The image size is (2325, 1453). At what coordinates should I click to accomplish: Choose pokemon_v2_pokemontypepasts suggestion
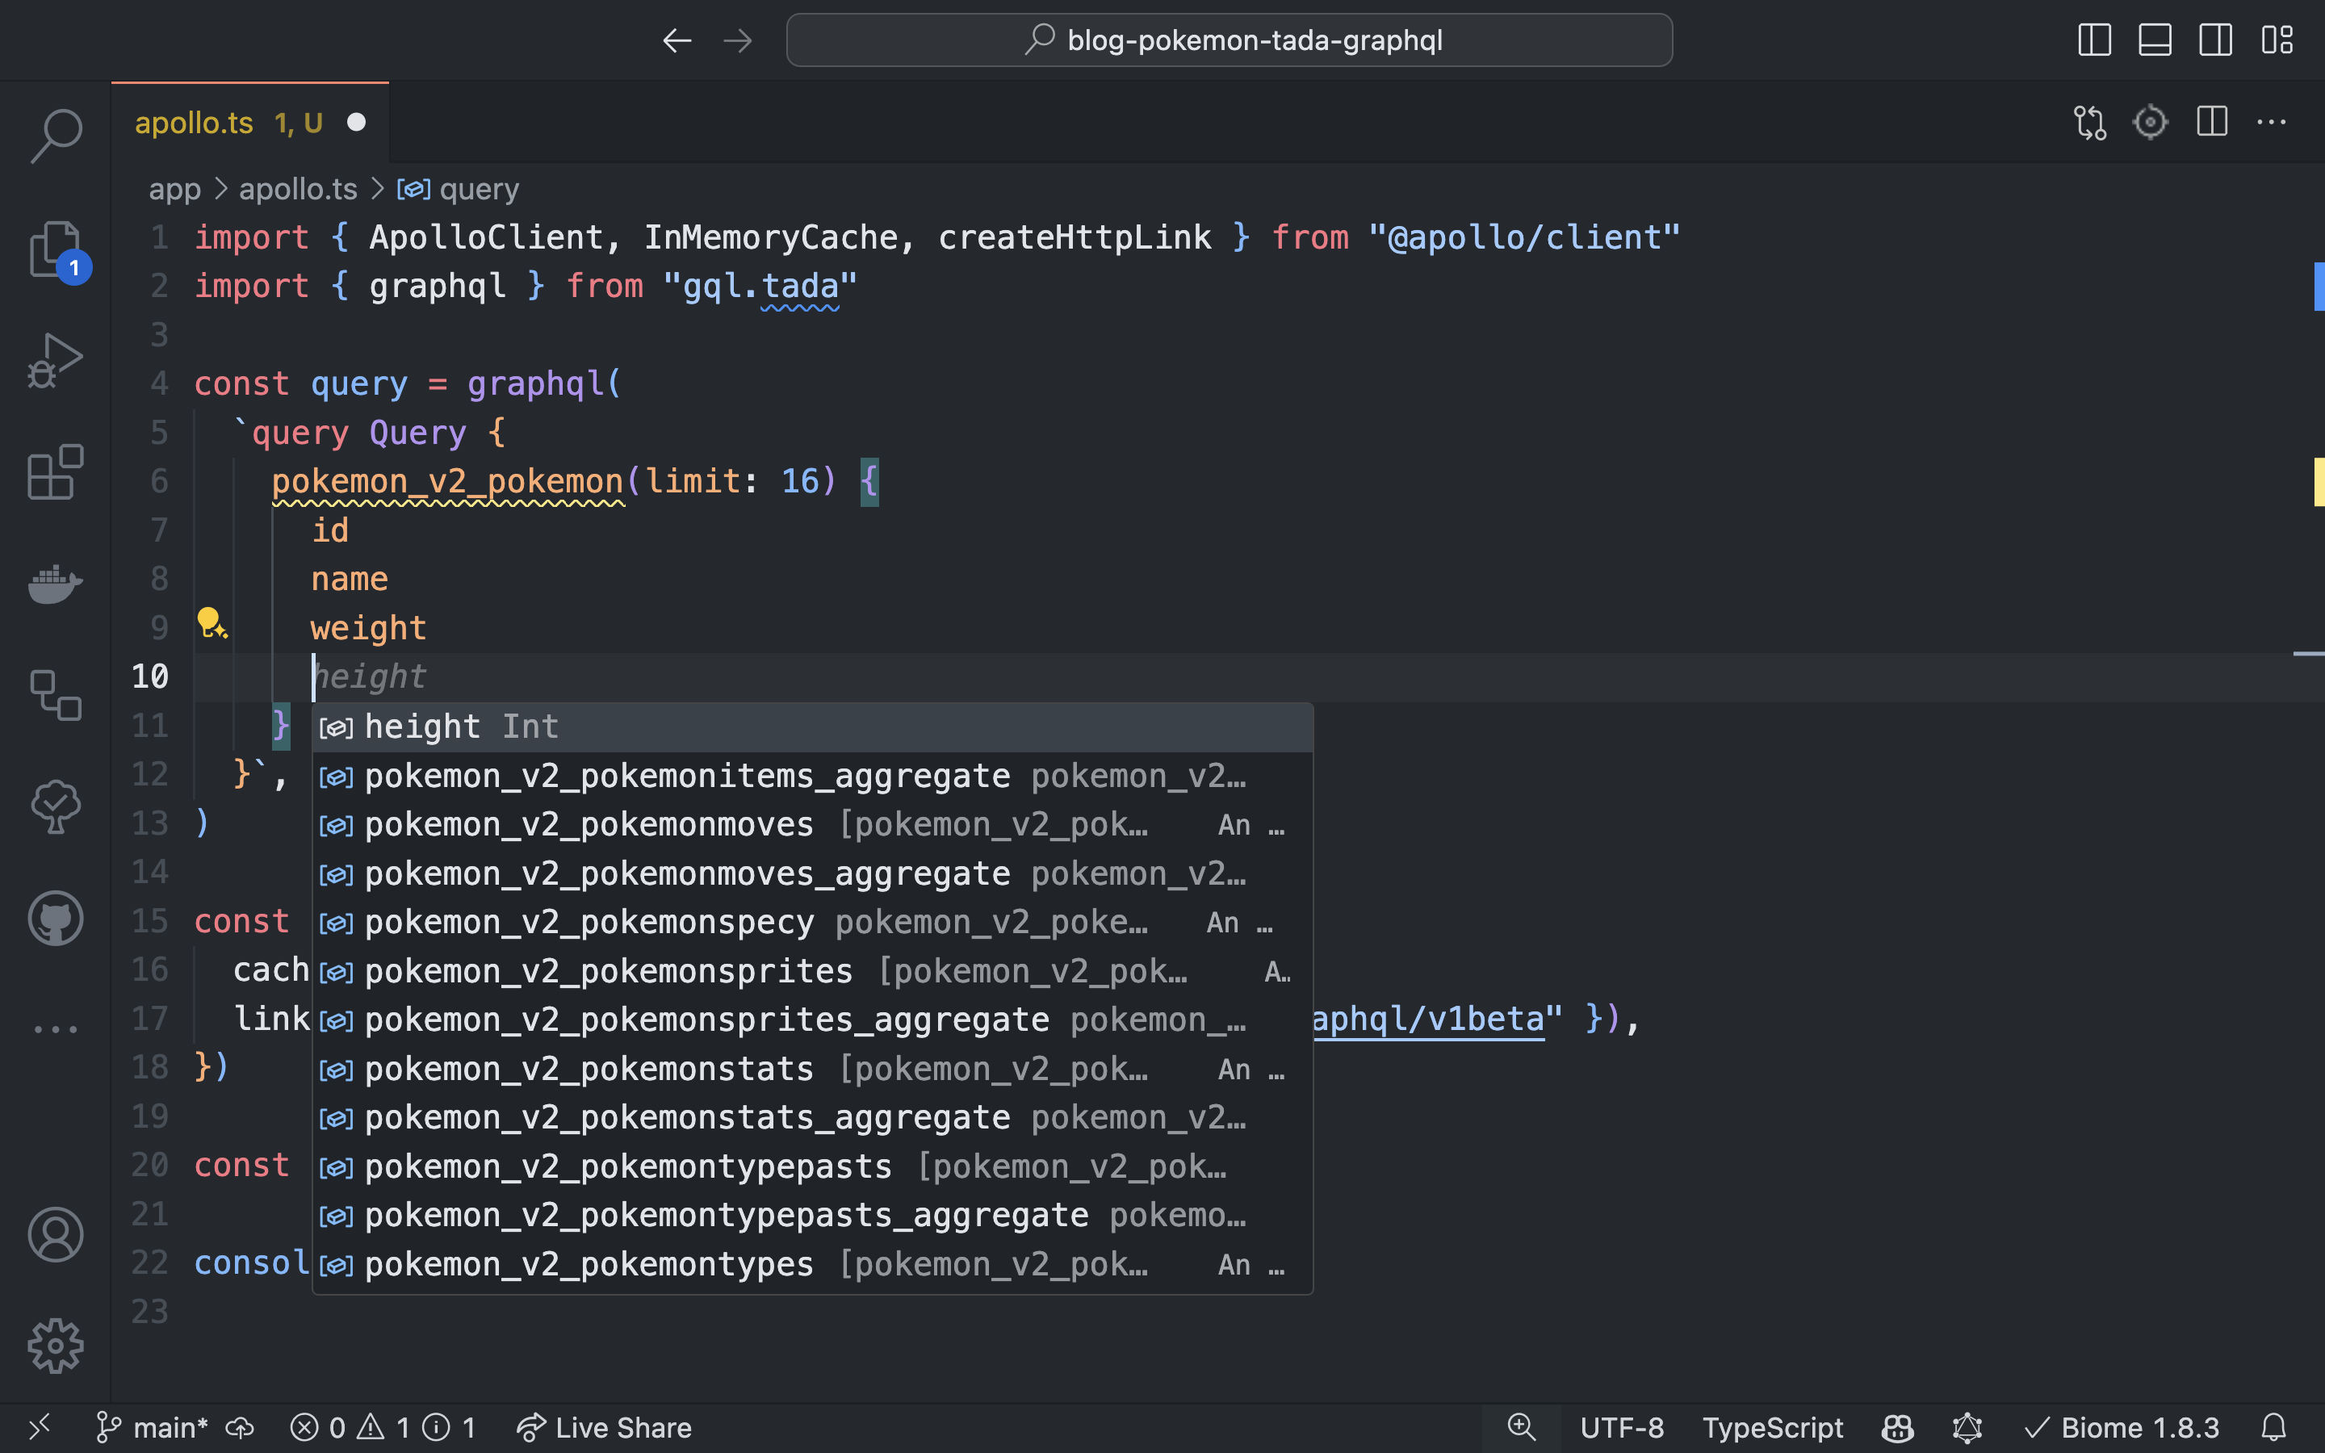click(812, 1166)
